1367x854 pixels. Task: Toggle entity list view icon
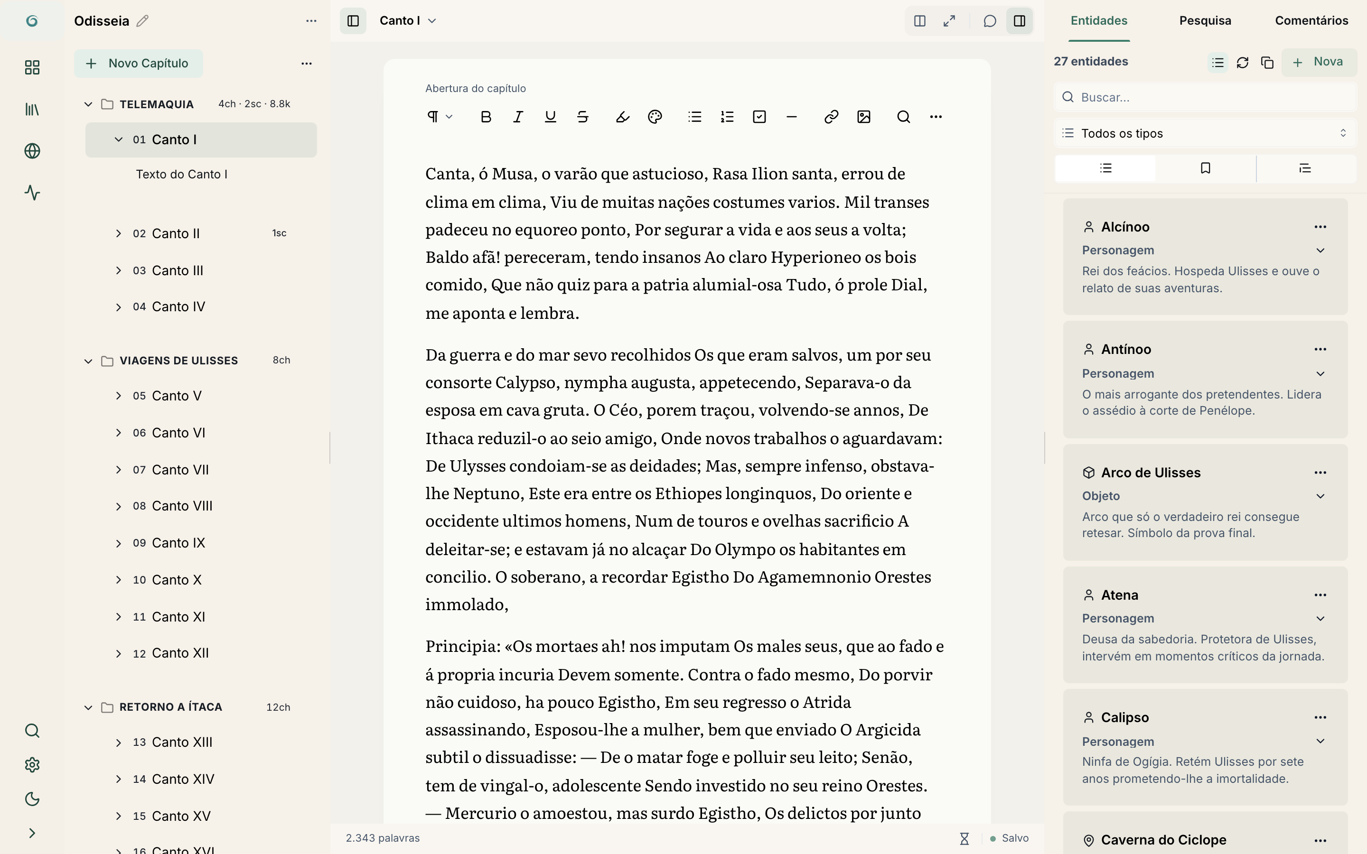coord(1218,62)
